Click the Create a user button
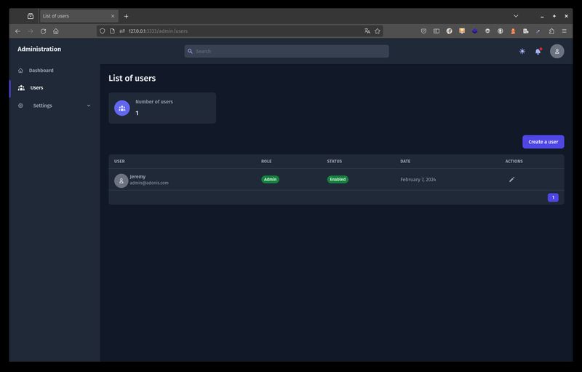 click(543, 142)
